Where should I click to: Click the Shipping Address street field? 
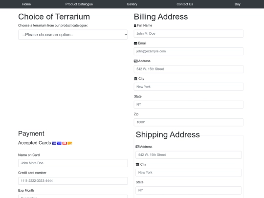coord(188,155)
